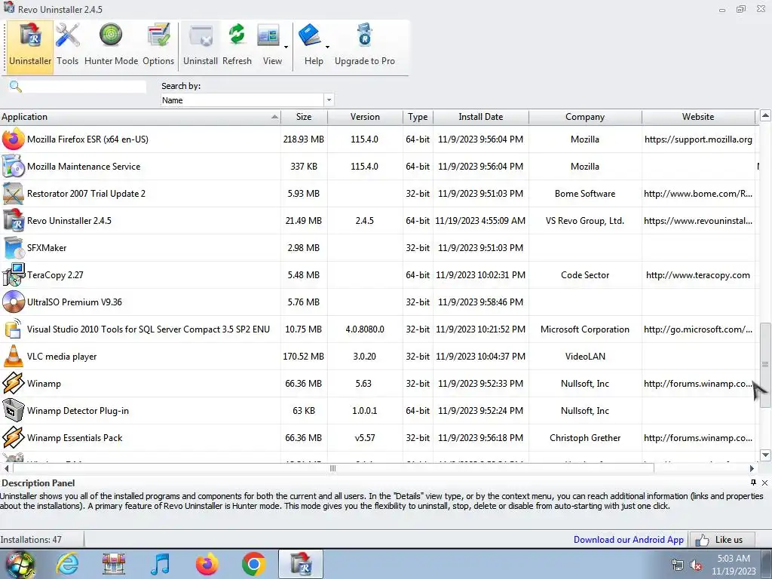Image resolution: width=772 pixels, height=579 pixels.
Task: Activate Hunter Mode target icon
Action: (111, 35)
